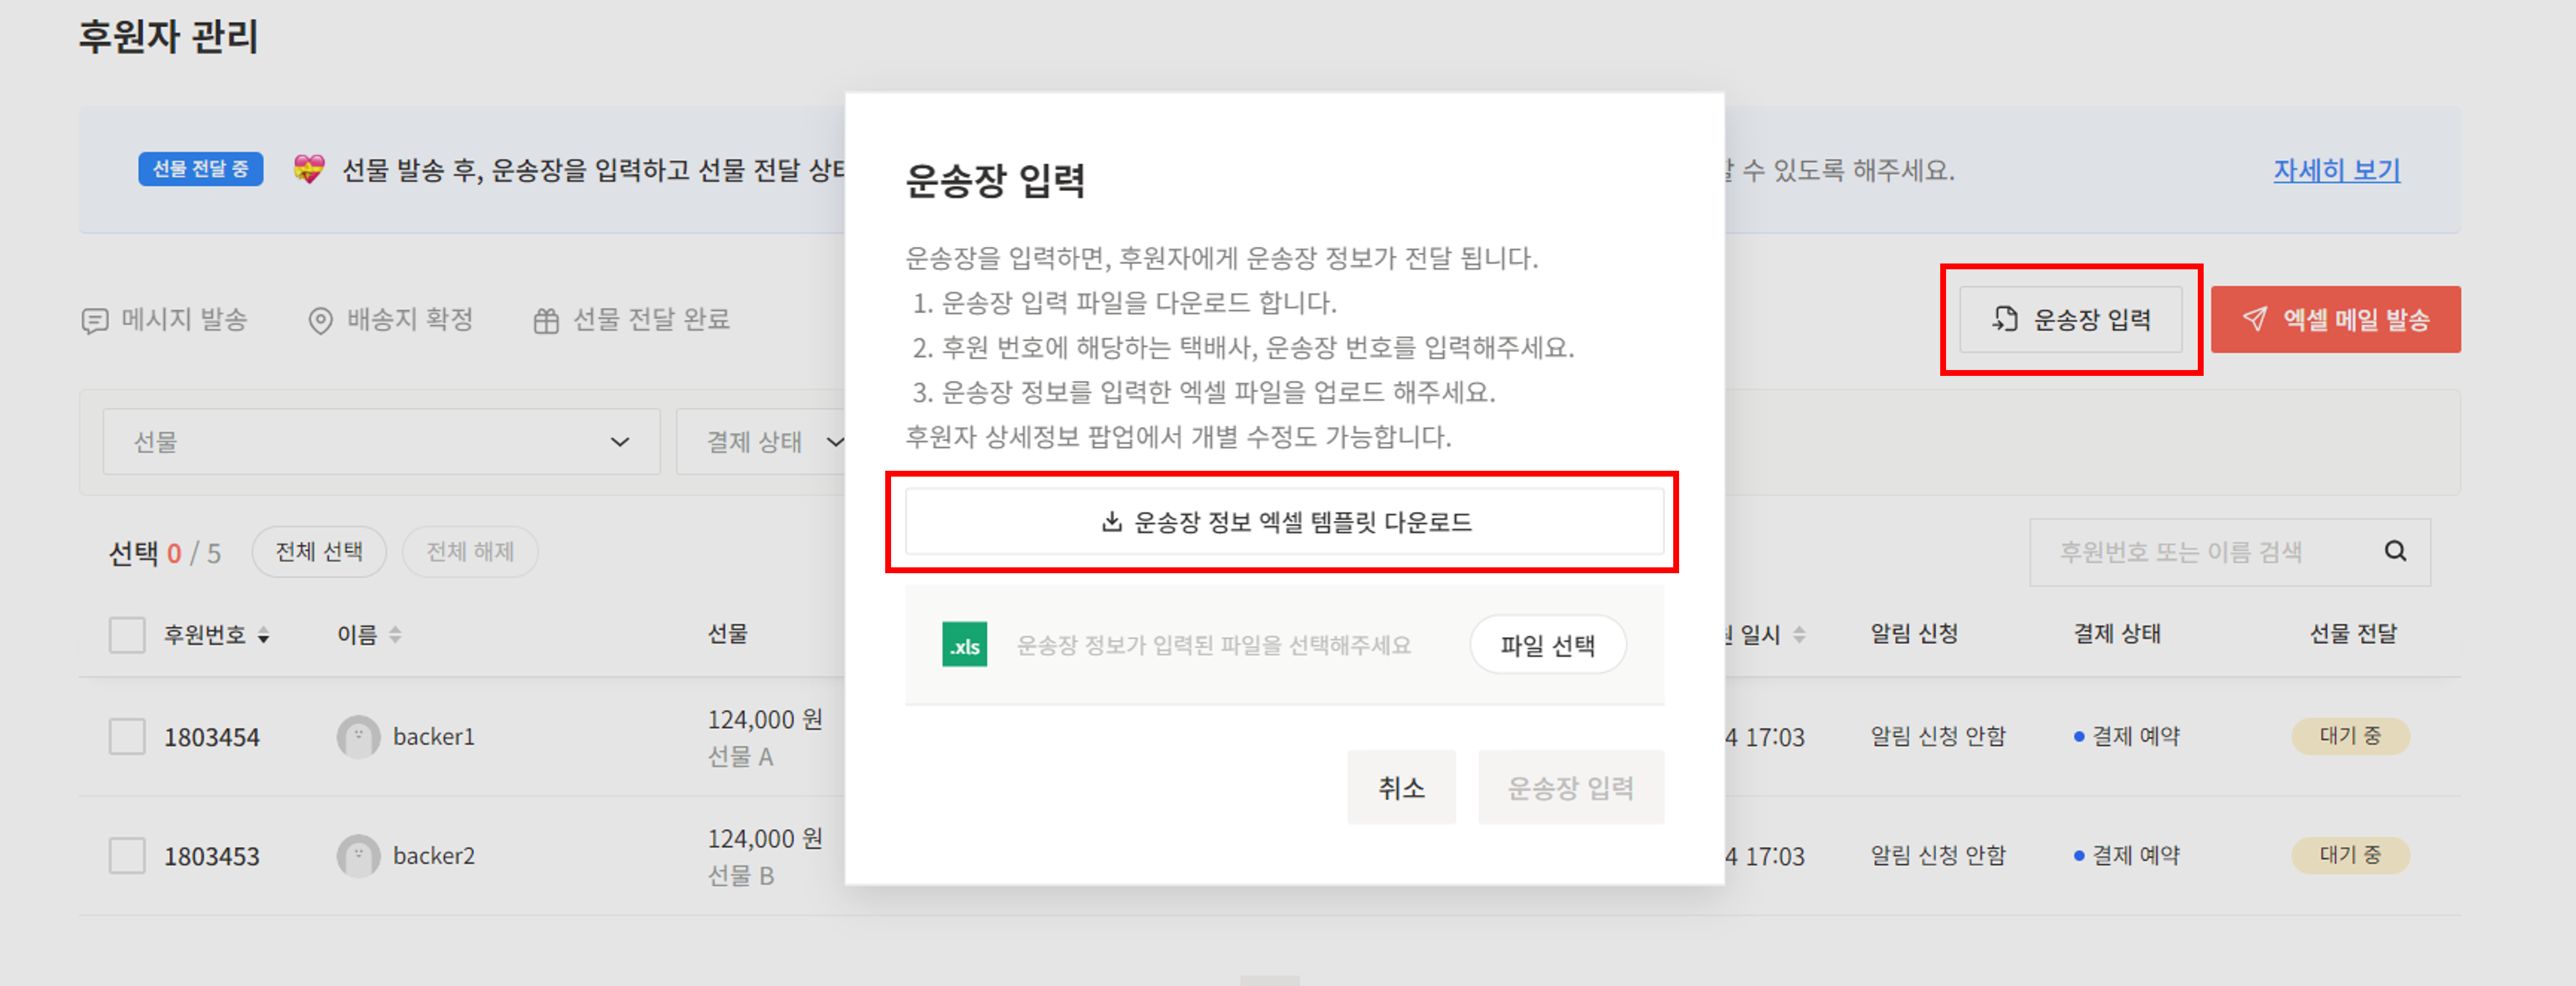Click the 메시지 발송 speech bubble icon

(95, 321)
